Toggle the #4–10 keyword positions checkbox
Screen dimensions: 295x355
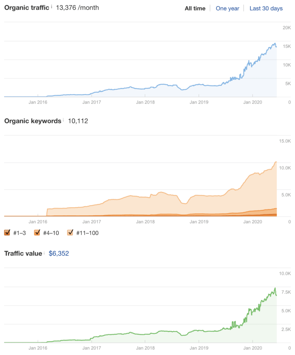pyautogui.click(x=37, y=233)
